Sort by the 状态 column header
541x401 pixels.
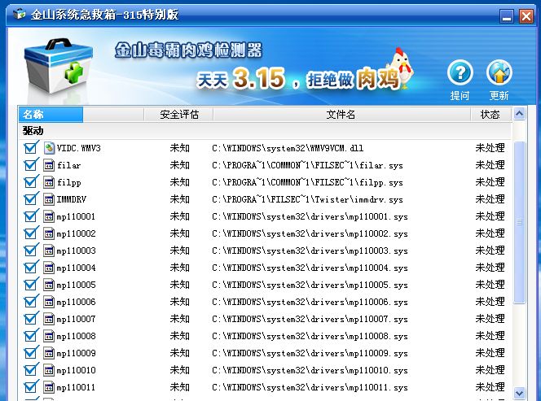(490, 115)
